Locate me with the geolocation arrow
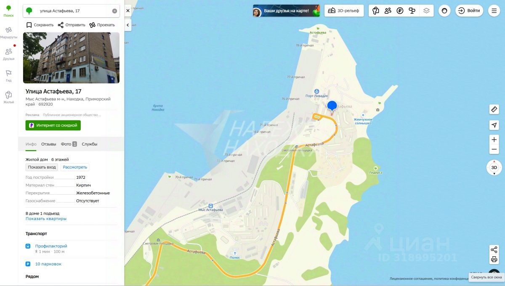The height and width of the screenshot is (286, 505). click(x=494, y=125)
